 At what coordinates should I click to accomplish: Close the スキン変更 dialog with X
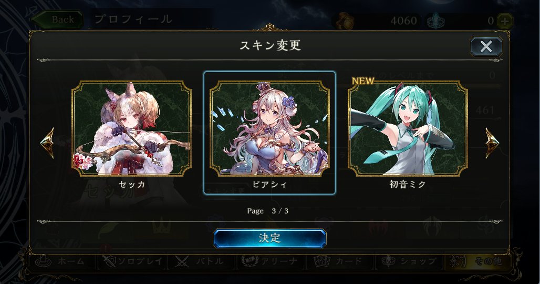coord(486,46)
